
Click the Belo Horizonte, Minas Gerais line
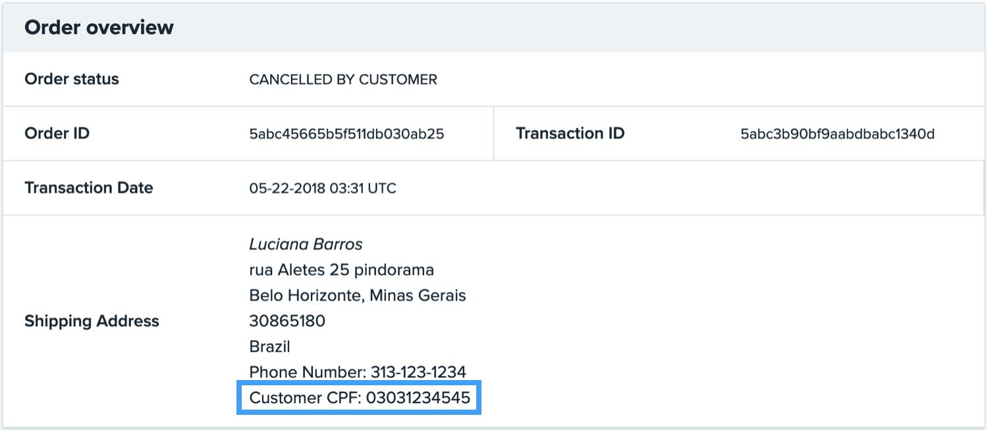pyautogui.click(x=357, y=296)
